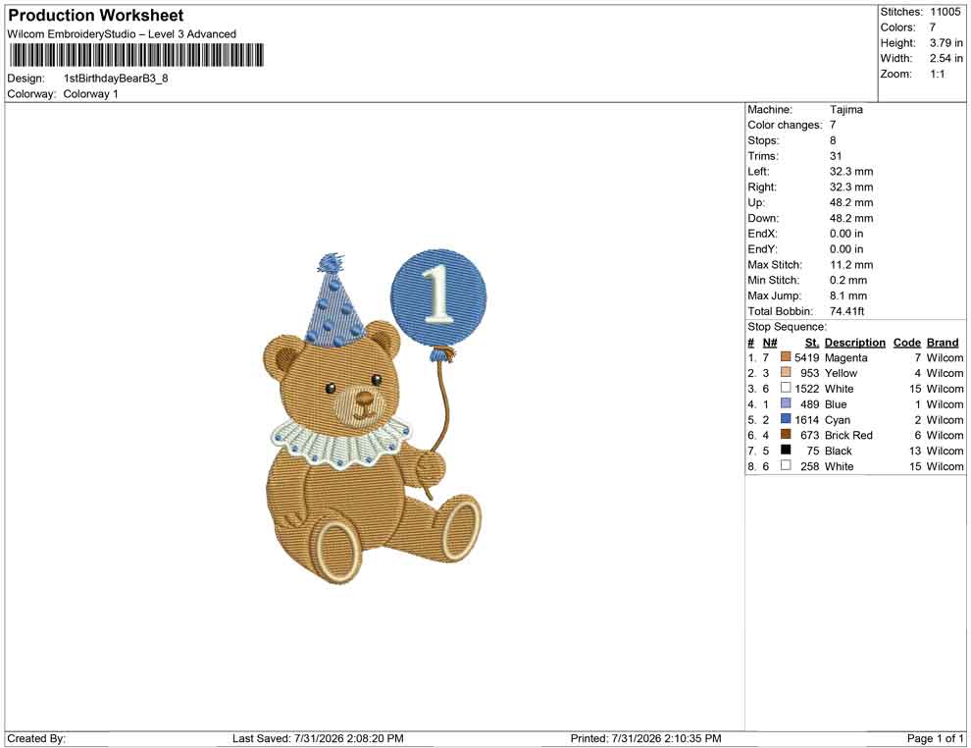Click the 'Description' column header
The height and width of the screenshot is (748, 971).
click(855, 343)
